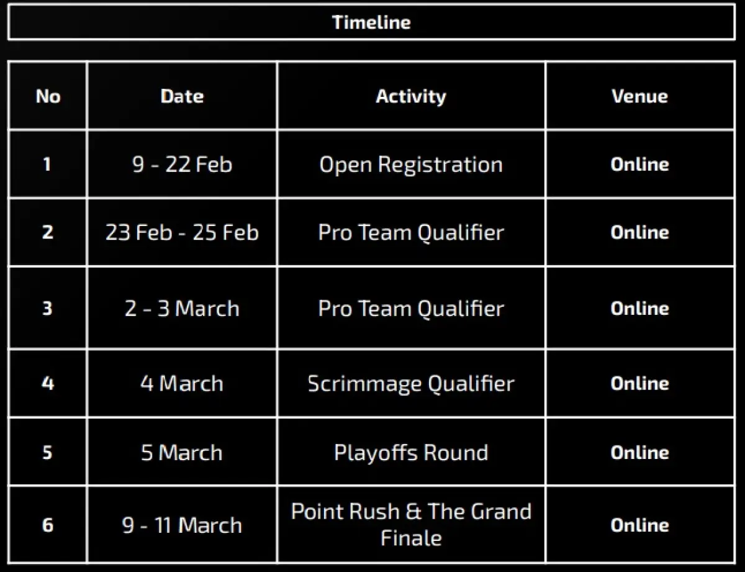Select the Venue column header
Viewport: 745px width, 572px height.
pyautogui.click(x=639, y=96)
